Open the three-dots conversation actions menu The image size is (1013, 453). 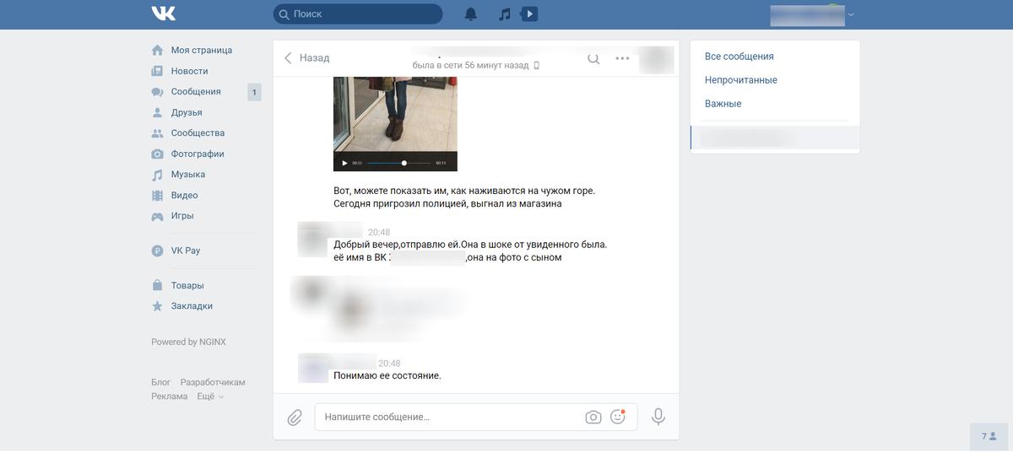(622, 58)
